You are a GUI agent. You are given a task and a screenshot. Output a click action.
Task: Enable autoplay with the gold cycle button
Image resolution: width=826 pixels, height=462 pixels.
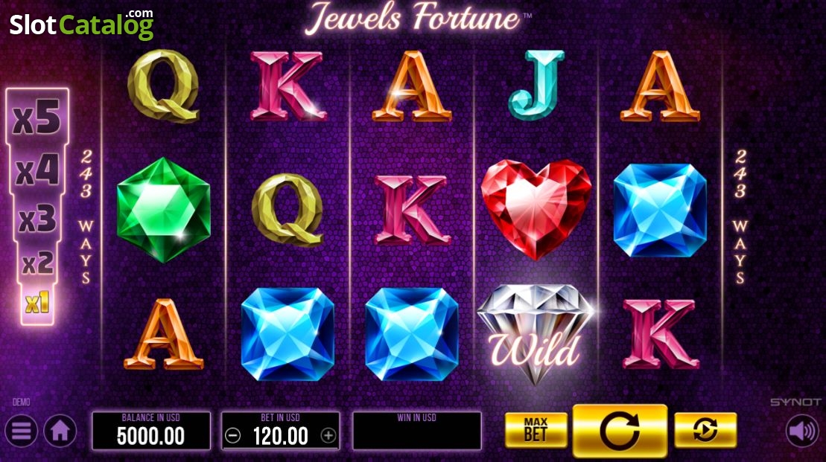coord(705,430)
